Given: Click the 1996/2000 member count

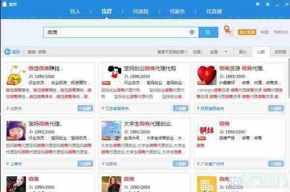Looking at the screenshot, I should [x=140, y=76].
